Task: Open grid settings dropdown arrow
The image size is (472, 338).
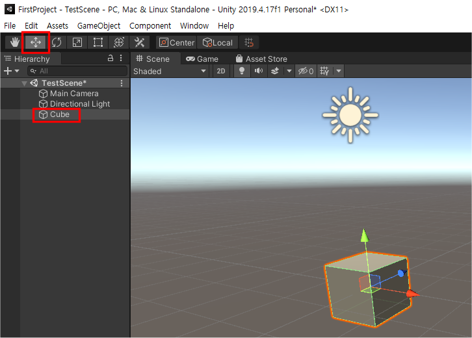Action: pos(339,71)
